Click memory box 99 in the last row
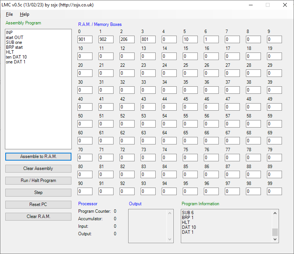 pos(274,191)
